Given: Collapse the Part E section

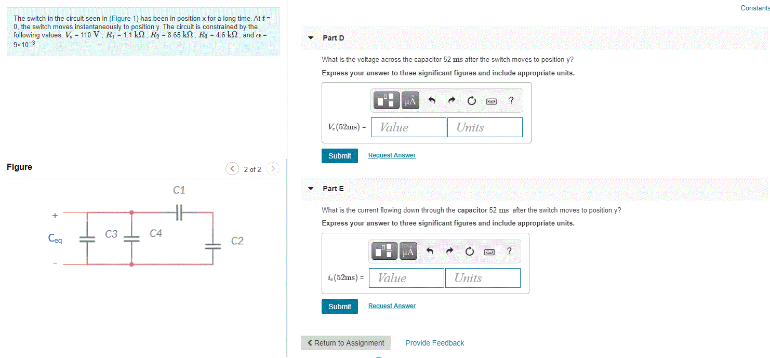Looking at the screenshot, I should pyautogui.click(x=311, y=189).
